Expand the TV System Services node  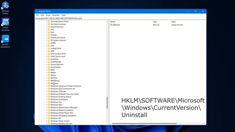pyautogui.click(x=46, y=40)
